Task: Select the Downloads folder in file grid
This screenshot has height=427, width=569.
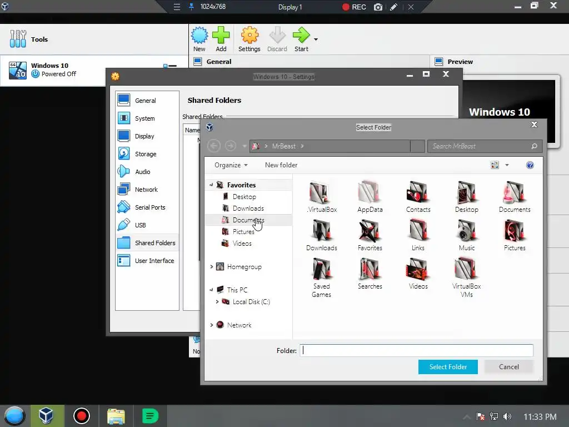Action: 321,235
